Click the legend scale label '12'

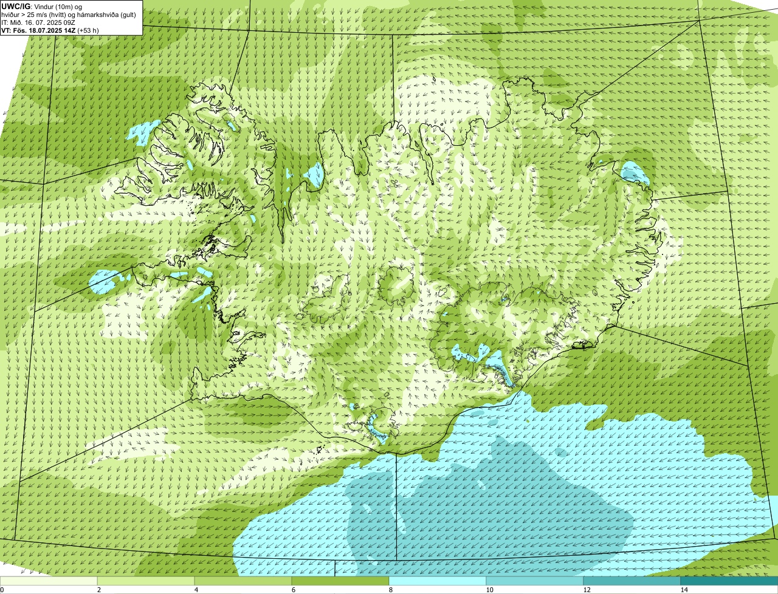tap(587, 590)
